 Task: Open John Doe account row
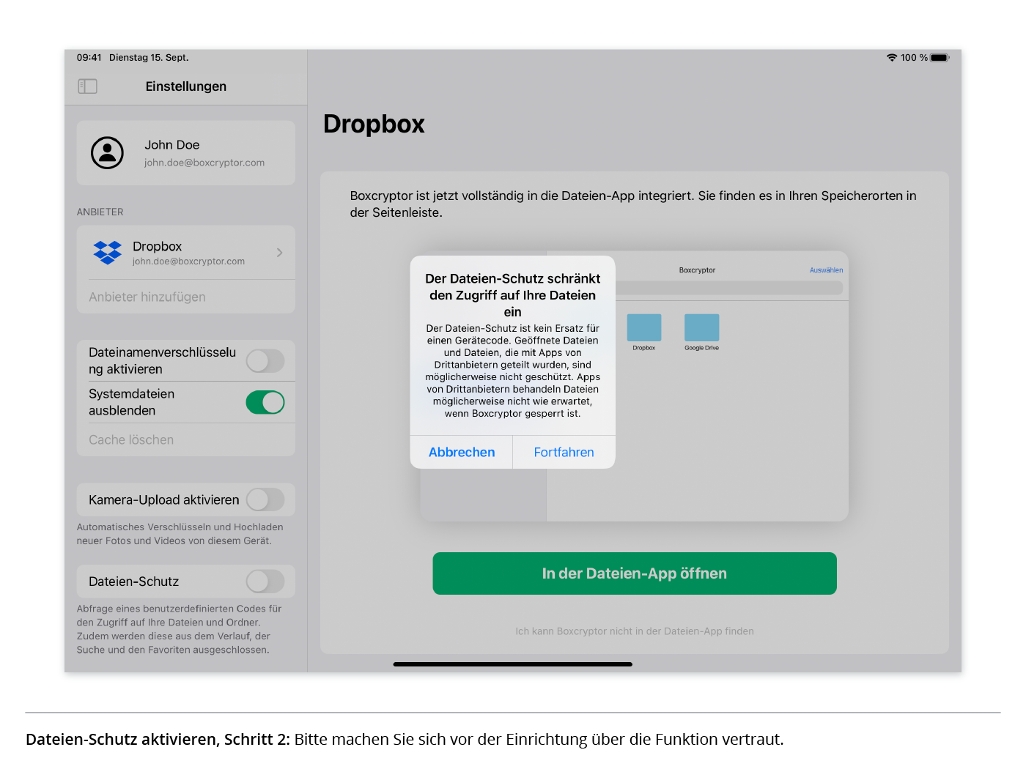tap(186, 153)
